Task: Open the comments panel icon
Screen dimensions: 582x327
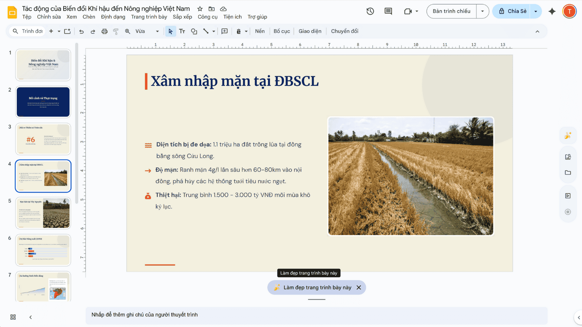Action: pos(388,11)
